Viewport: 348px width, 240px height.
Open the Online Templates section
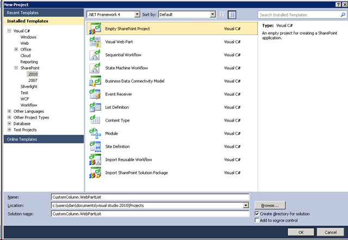click(43, 139)
